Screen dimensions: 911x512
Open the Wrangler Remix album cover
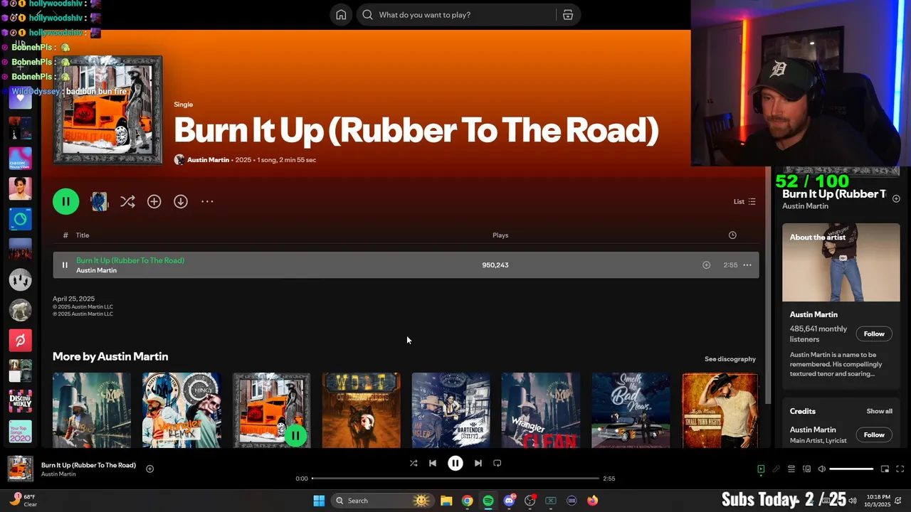click(x=181, y=410)
